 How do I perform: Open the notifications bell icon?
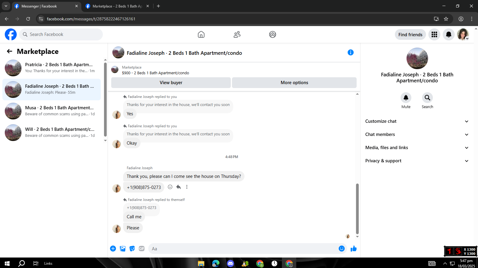click(x=449, y=35)
